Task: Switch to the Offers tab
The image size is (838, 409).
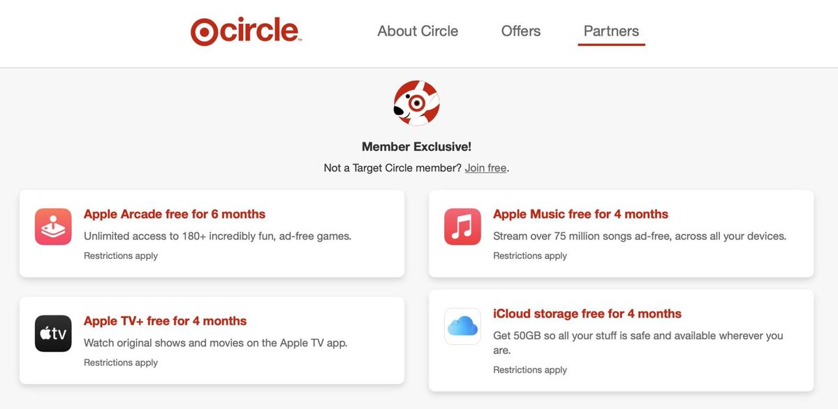Action: [x=520, y=31]
